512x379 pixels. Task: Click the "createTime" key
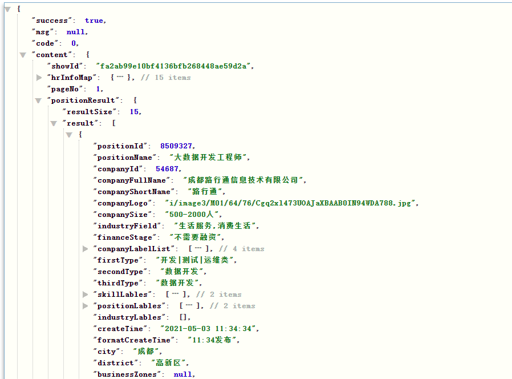(120, 329)
